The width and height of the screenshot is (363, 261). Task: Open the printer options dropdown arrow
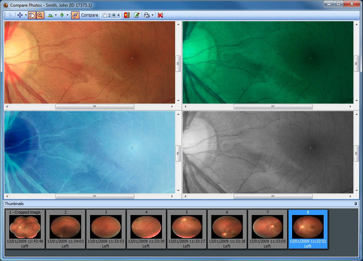point(152,15)
